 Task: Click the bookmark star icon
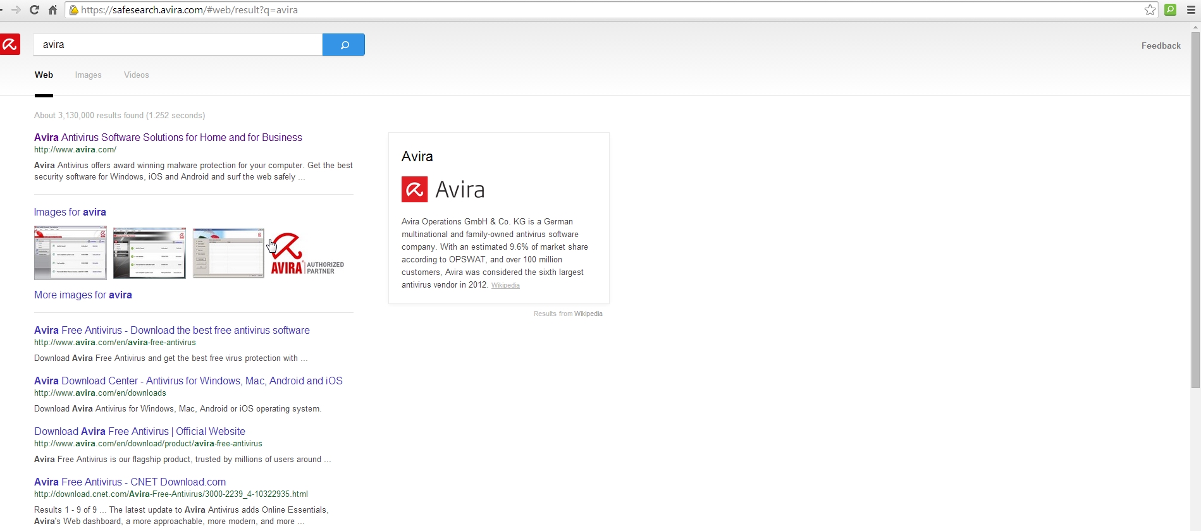point(1150,10)
